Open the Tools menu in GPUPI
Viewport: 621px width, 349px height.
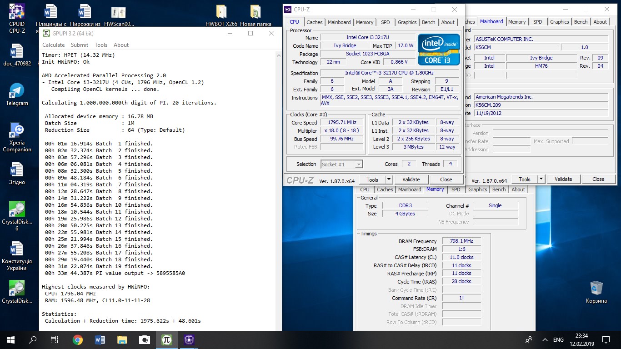pyautogui.click(x=101, y=45)
